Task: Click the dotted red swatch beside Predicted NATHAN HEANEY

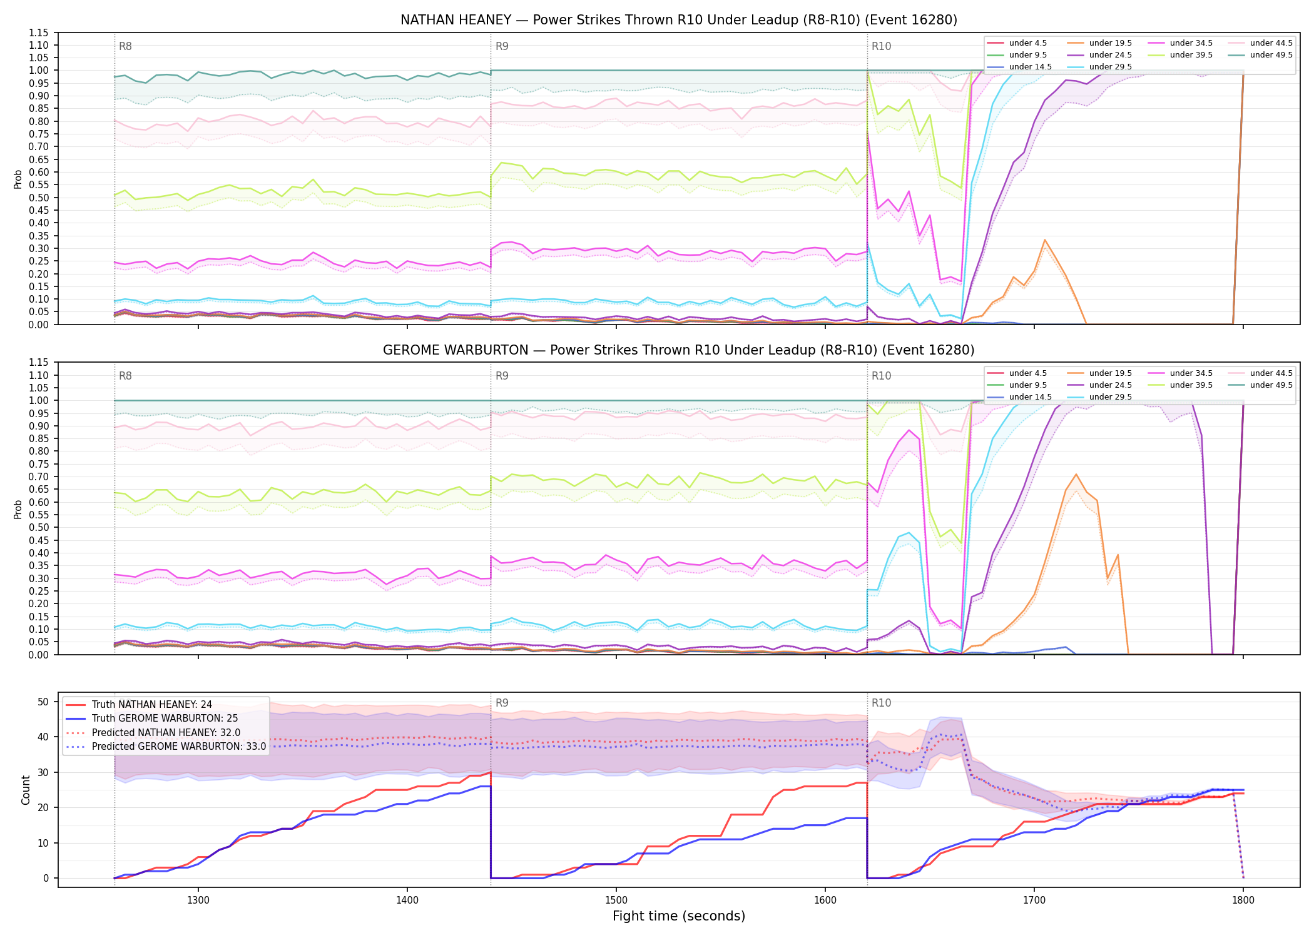Action: [x=75, y=733]
